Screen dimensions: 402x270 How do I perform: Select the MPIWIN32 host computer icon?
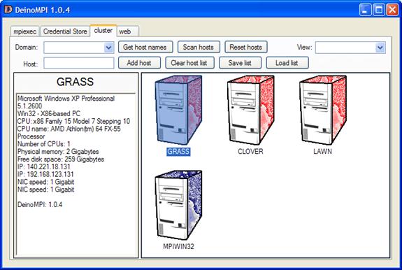pos(178,205)
